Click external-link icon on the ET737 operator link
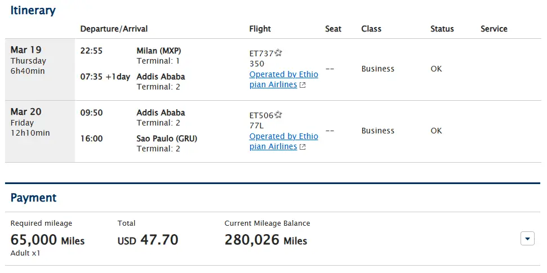The height and width of the screenshot is (273, 547). (303, 85)
